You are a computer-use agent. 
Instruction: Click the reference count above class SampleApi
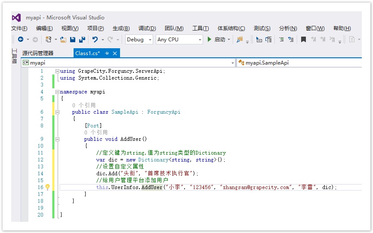click(x=84, y=106)
